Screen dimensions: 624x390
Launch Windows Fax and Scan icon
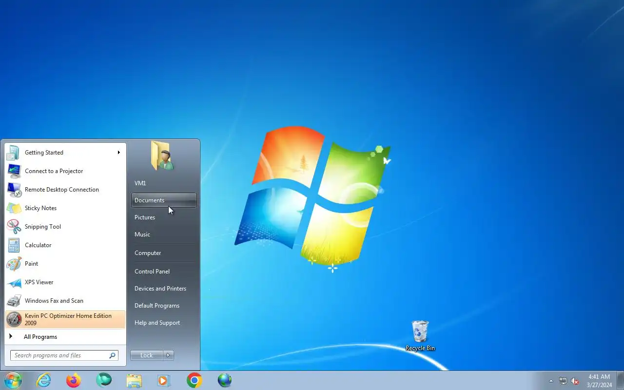coord(14,301)
